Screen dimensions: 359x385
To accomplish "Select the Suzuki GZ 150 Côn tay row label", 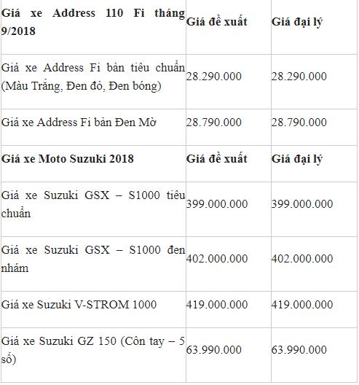I will (93, 351).
